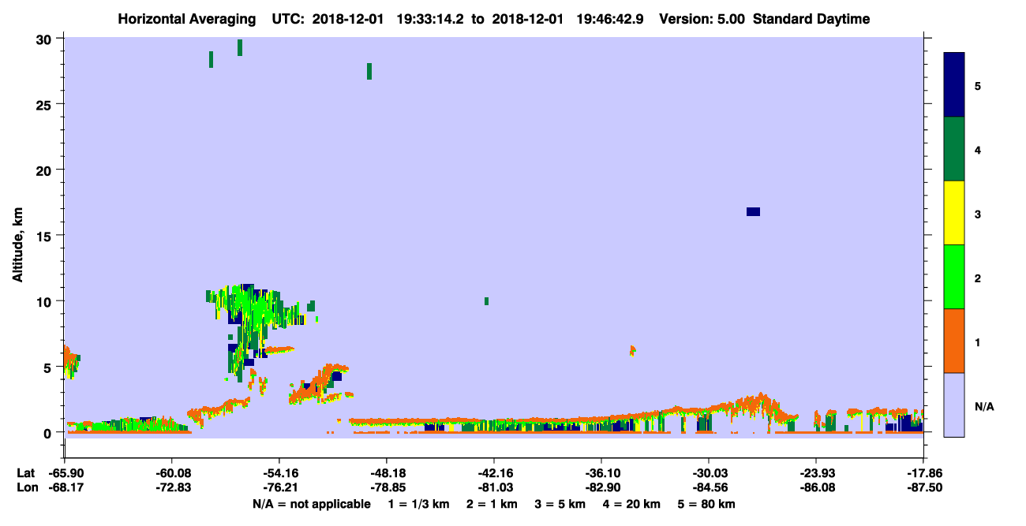Screen dimensions: 1026x526
Task: Click the legend text '4 = 20 km'
Action: 633,504
